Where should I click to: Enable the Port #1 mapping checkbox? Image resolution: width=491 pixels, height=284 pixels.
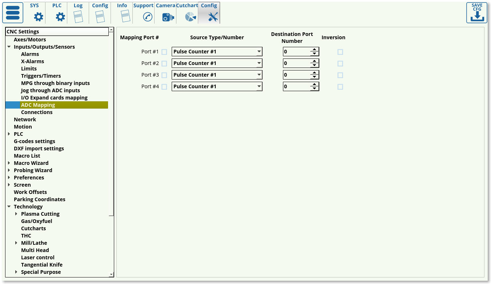point(164,52)
